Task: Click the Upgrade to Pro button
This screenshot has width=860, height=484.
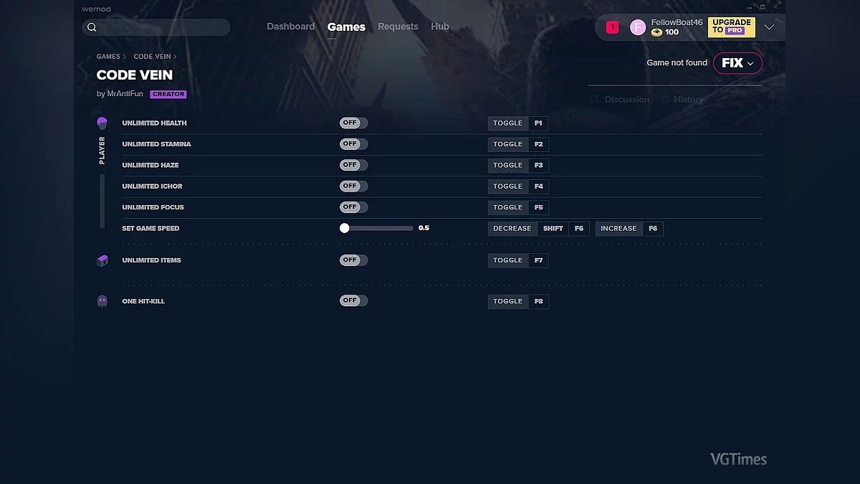Action: click(x=732, y=27)
